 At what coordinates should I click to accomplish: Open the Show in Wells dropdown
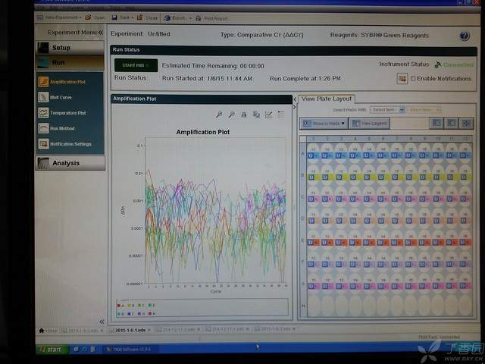324,124
